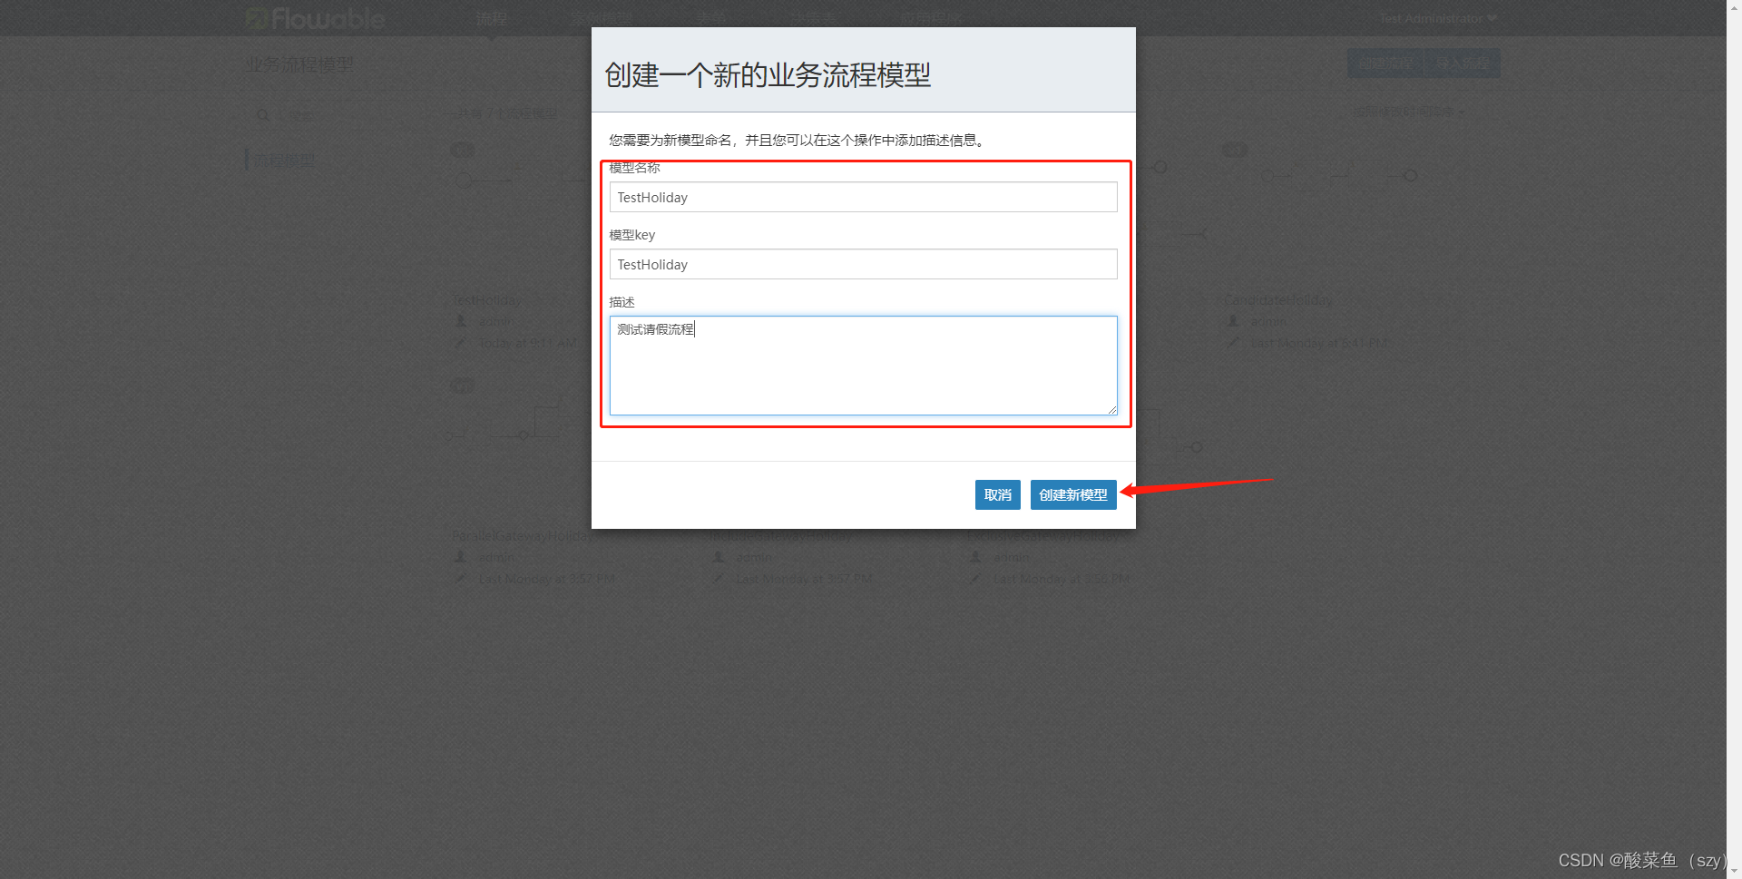This screenshot has width=1742, height=879.
Task: Grab the textarea resize handle corner
Action: pos(1111,410)
